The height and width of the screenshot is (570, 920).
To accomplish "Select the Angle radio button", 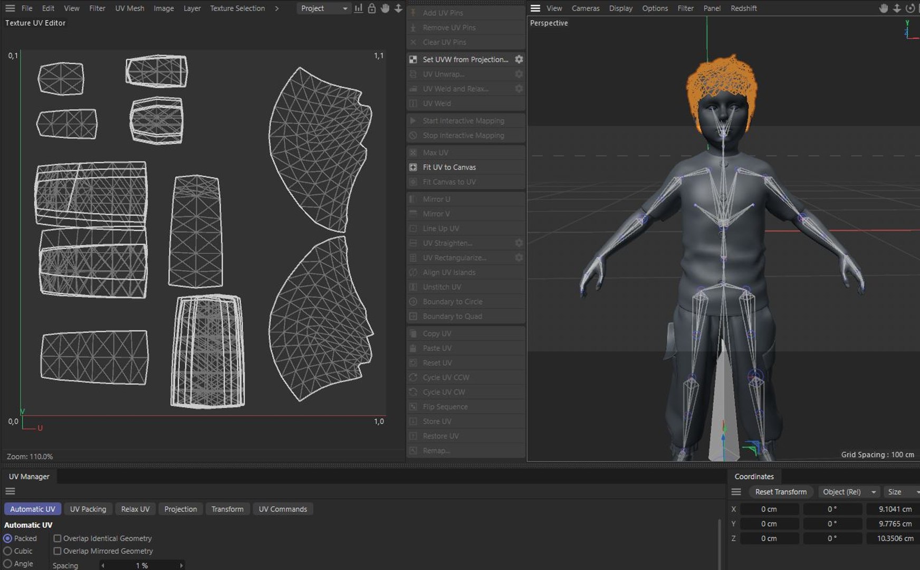I will point(8,564).
